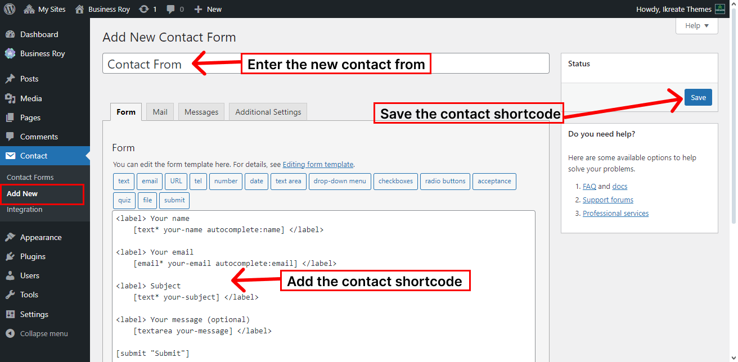Insert a checkboxes form tag
The image size is (738, 362).
[x=395, y=181]
